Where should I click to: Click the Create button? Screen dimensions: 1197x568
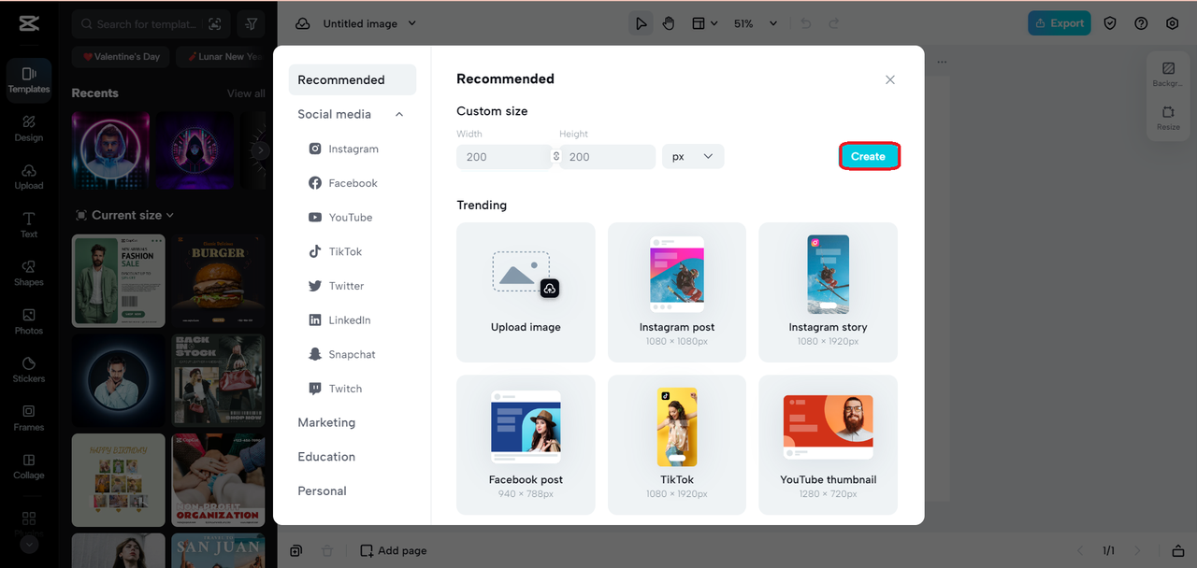pos(869,157)
